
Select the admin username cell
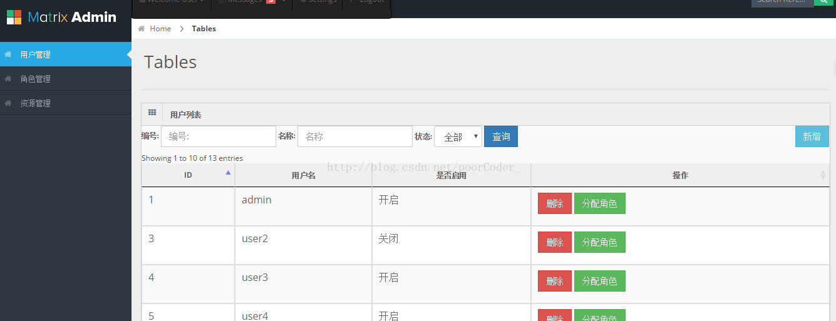pyautogui.click(x=304, y=206)
